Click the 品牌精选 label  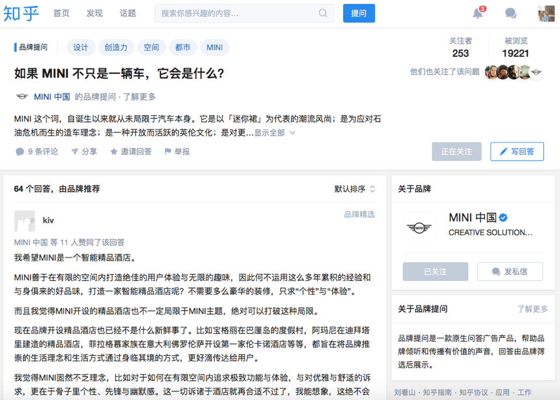click(x=359, y=215)
